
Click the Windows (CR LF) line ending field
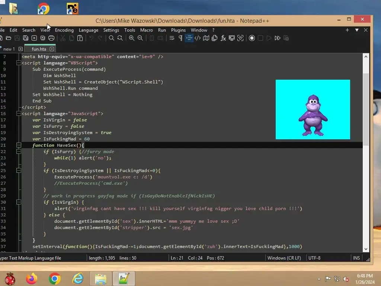coord(284,258)
